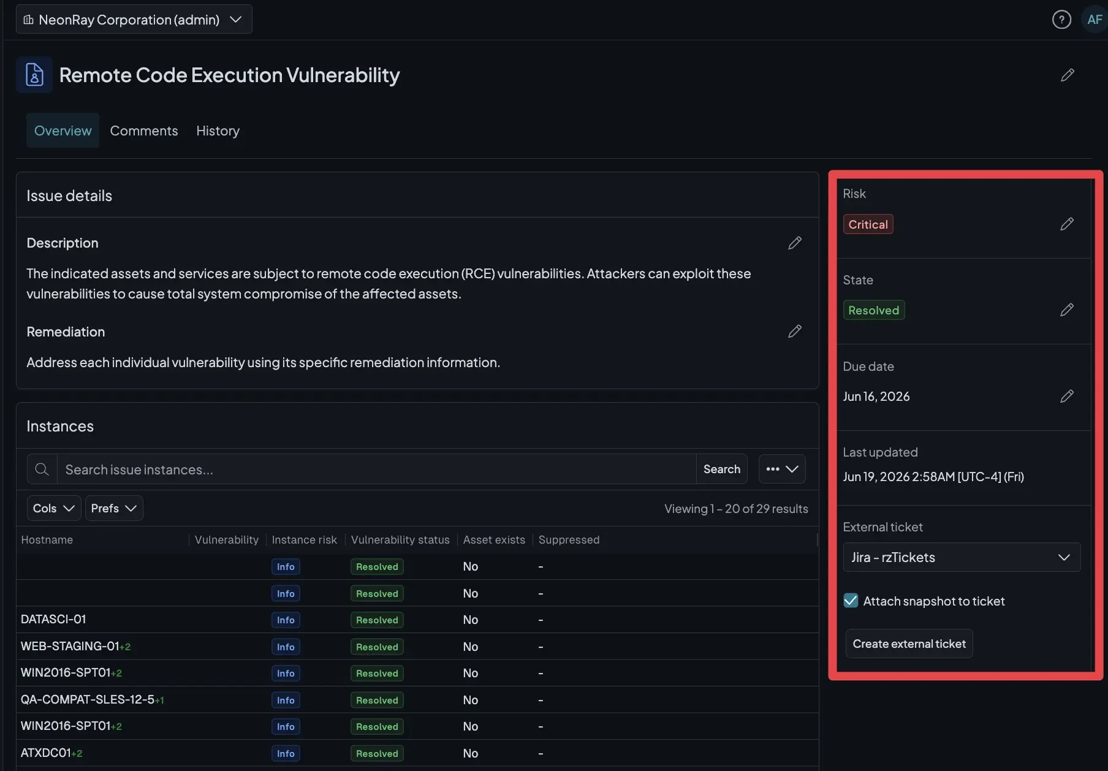Open the NeonRay Corporation (admin) dropdown
This screenshot has height=771, width=1108.
[134, 20]
